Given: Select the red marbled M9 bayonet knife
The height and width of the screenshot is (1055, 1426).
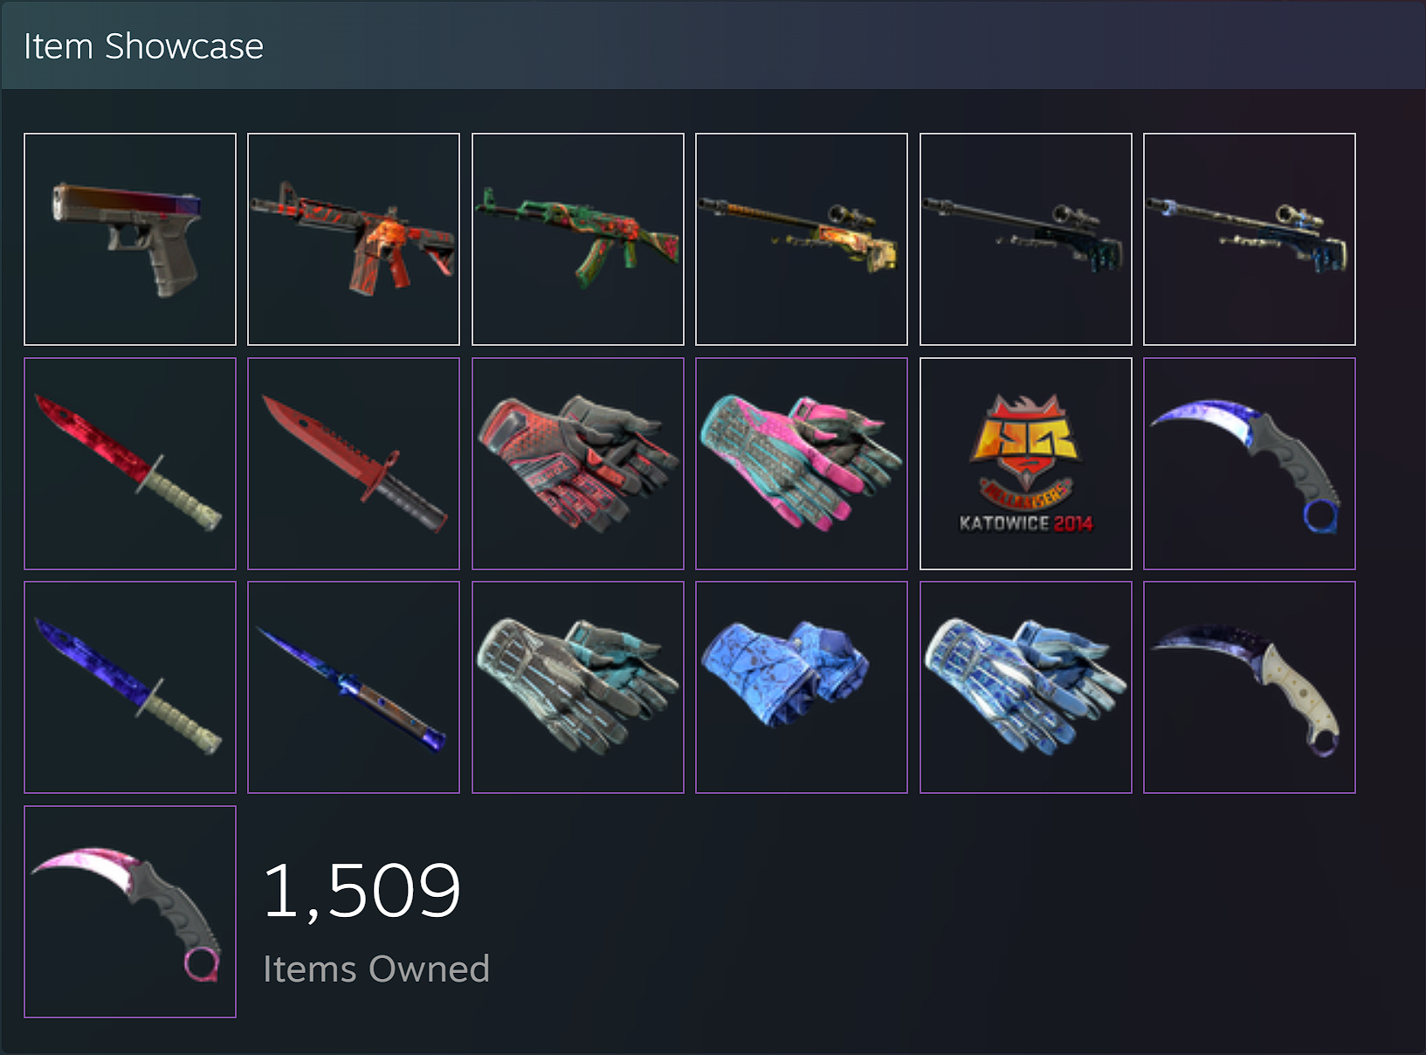Looking at the screenshot, I should (130, 464).
